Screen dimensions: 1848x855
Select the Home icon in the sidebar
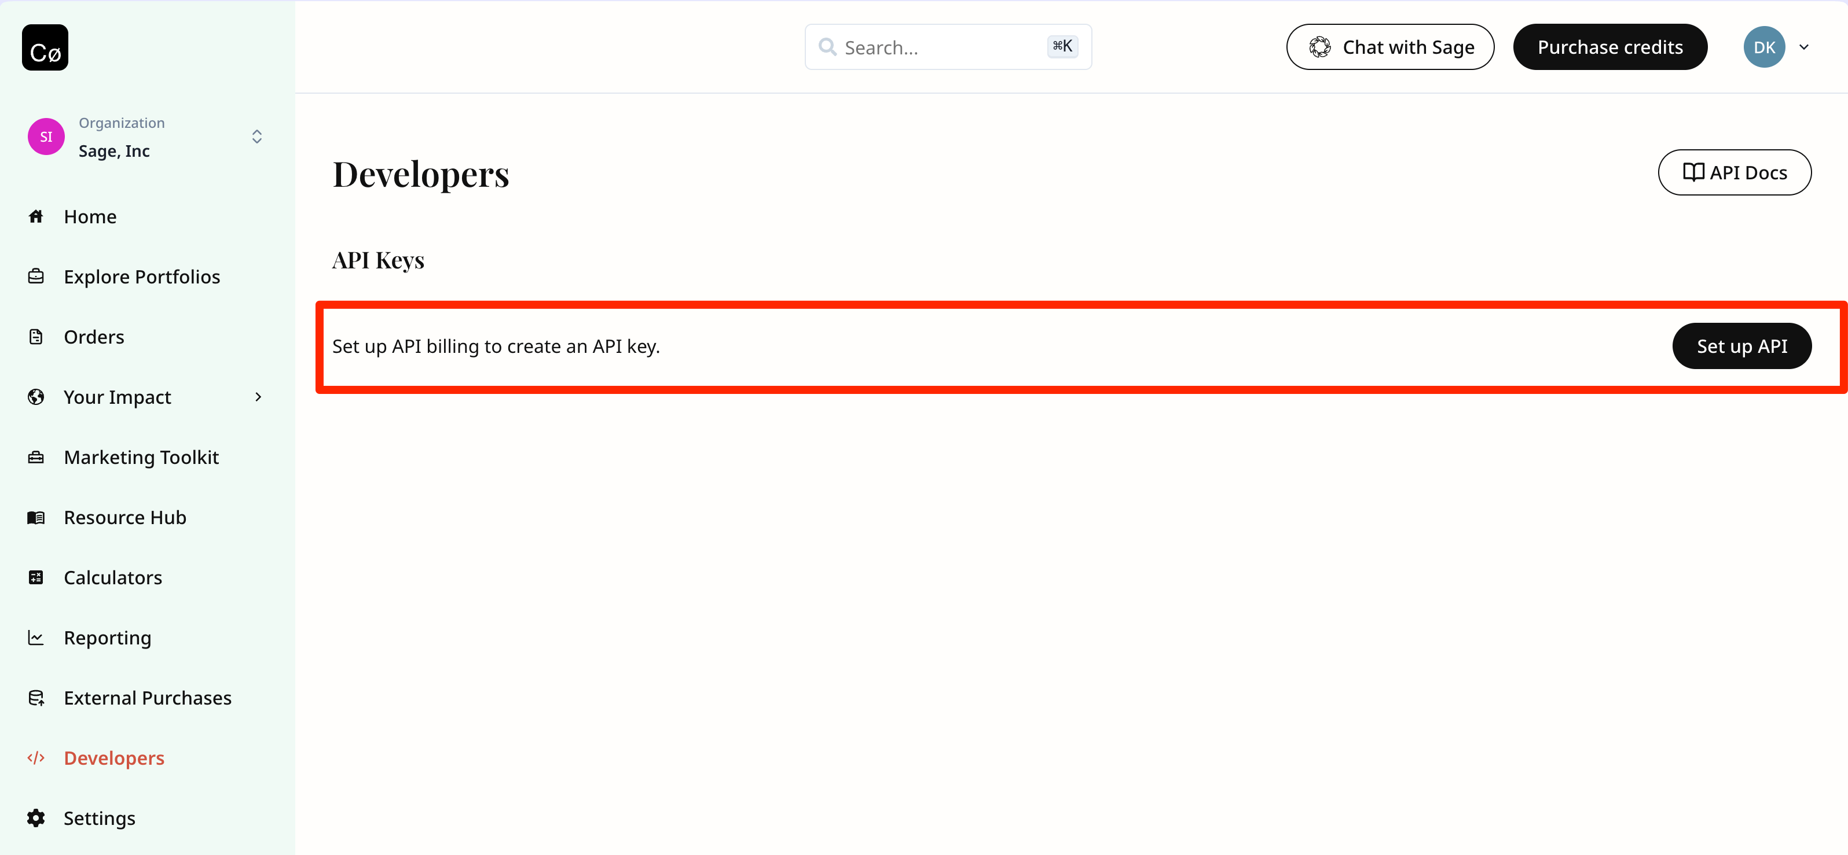tap(36, 216)
